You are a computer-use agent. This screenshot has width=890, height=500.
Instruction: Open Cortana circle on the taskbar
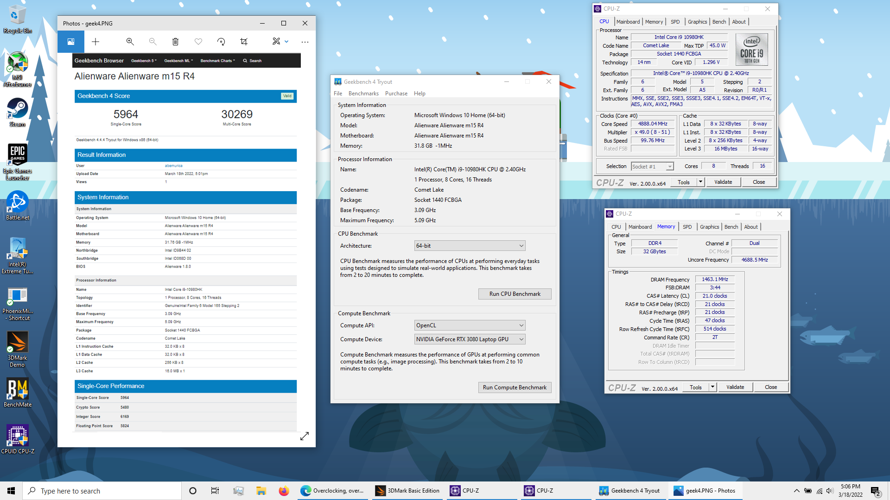[x=193, y=491]
